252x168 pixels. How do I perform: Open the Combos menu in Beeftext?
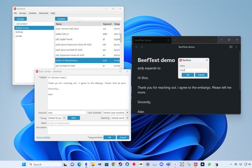(33, 13)
